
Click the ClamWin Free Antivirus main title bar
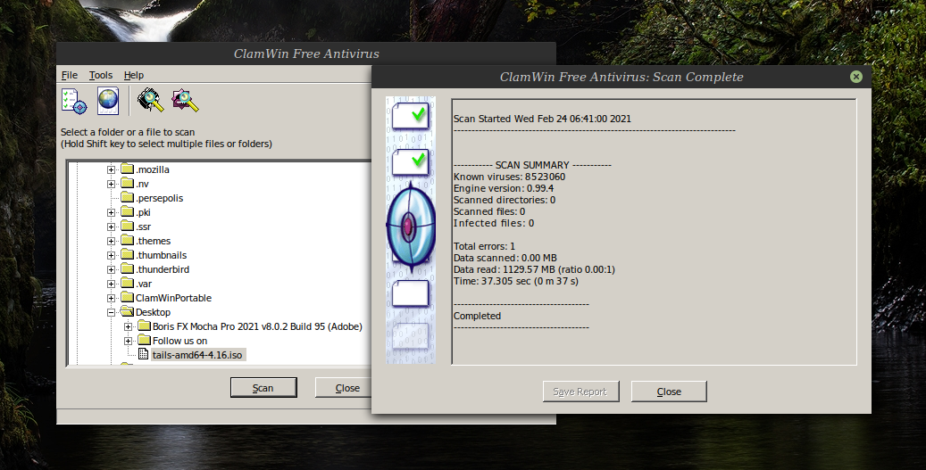coord(306,54)
